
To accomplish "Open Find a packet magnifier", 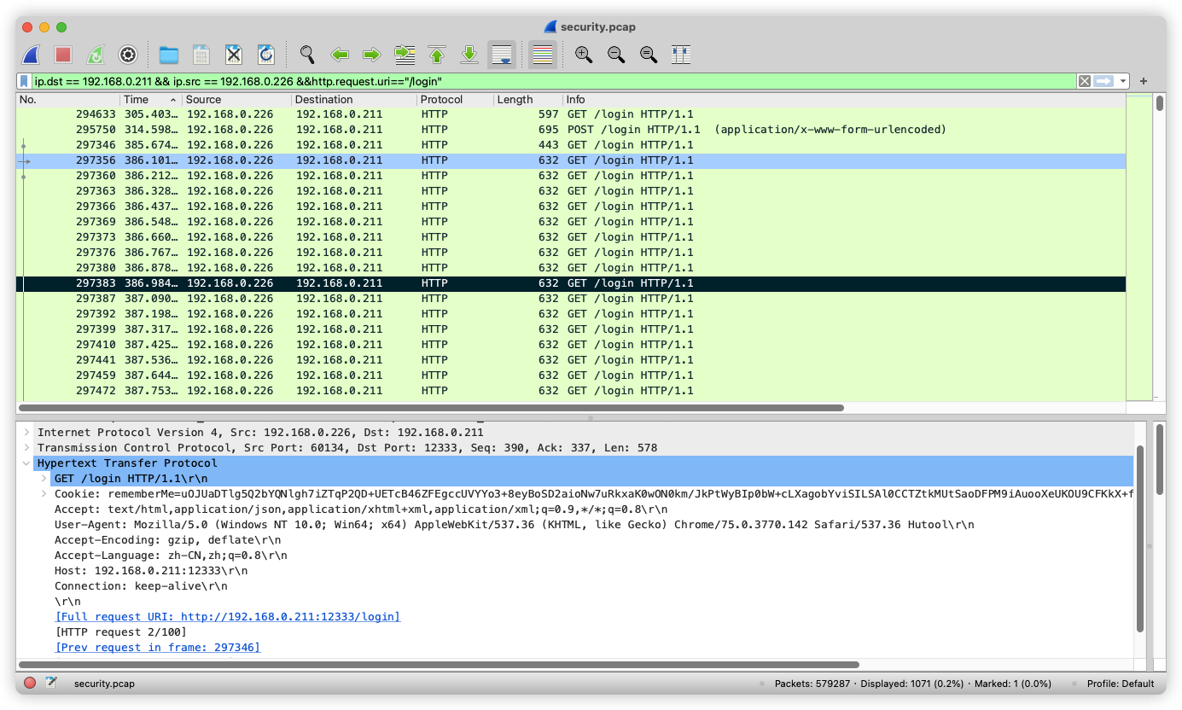I will (307, 55).
